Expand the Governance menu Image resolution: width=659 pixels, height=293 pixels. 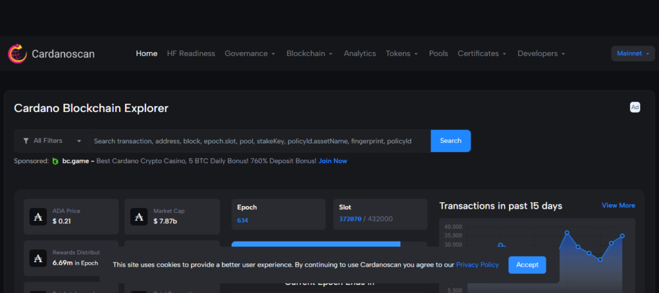point(250,54)
